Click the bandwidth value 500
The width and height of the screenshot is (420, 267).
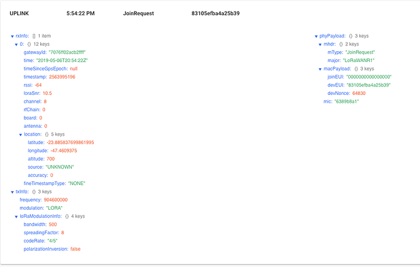(53, 224)
